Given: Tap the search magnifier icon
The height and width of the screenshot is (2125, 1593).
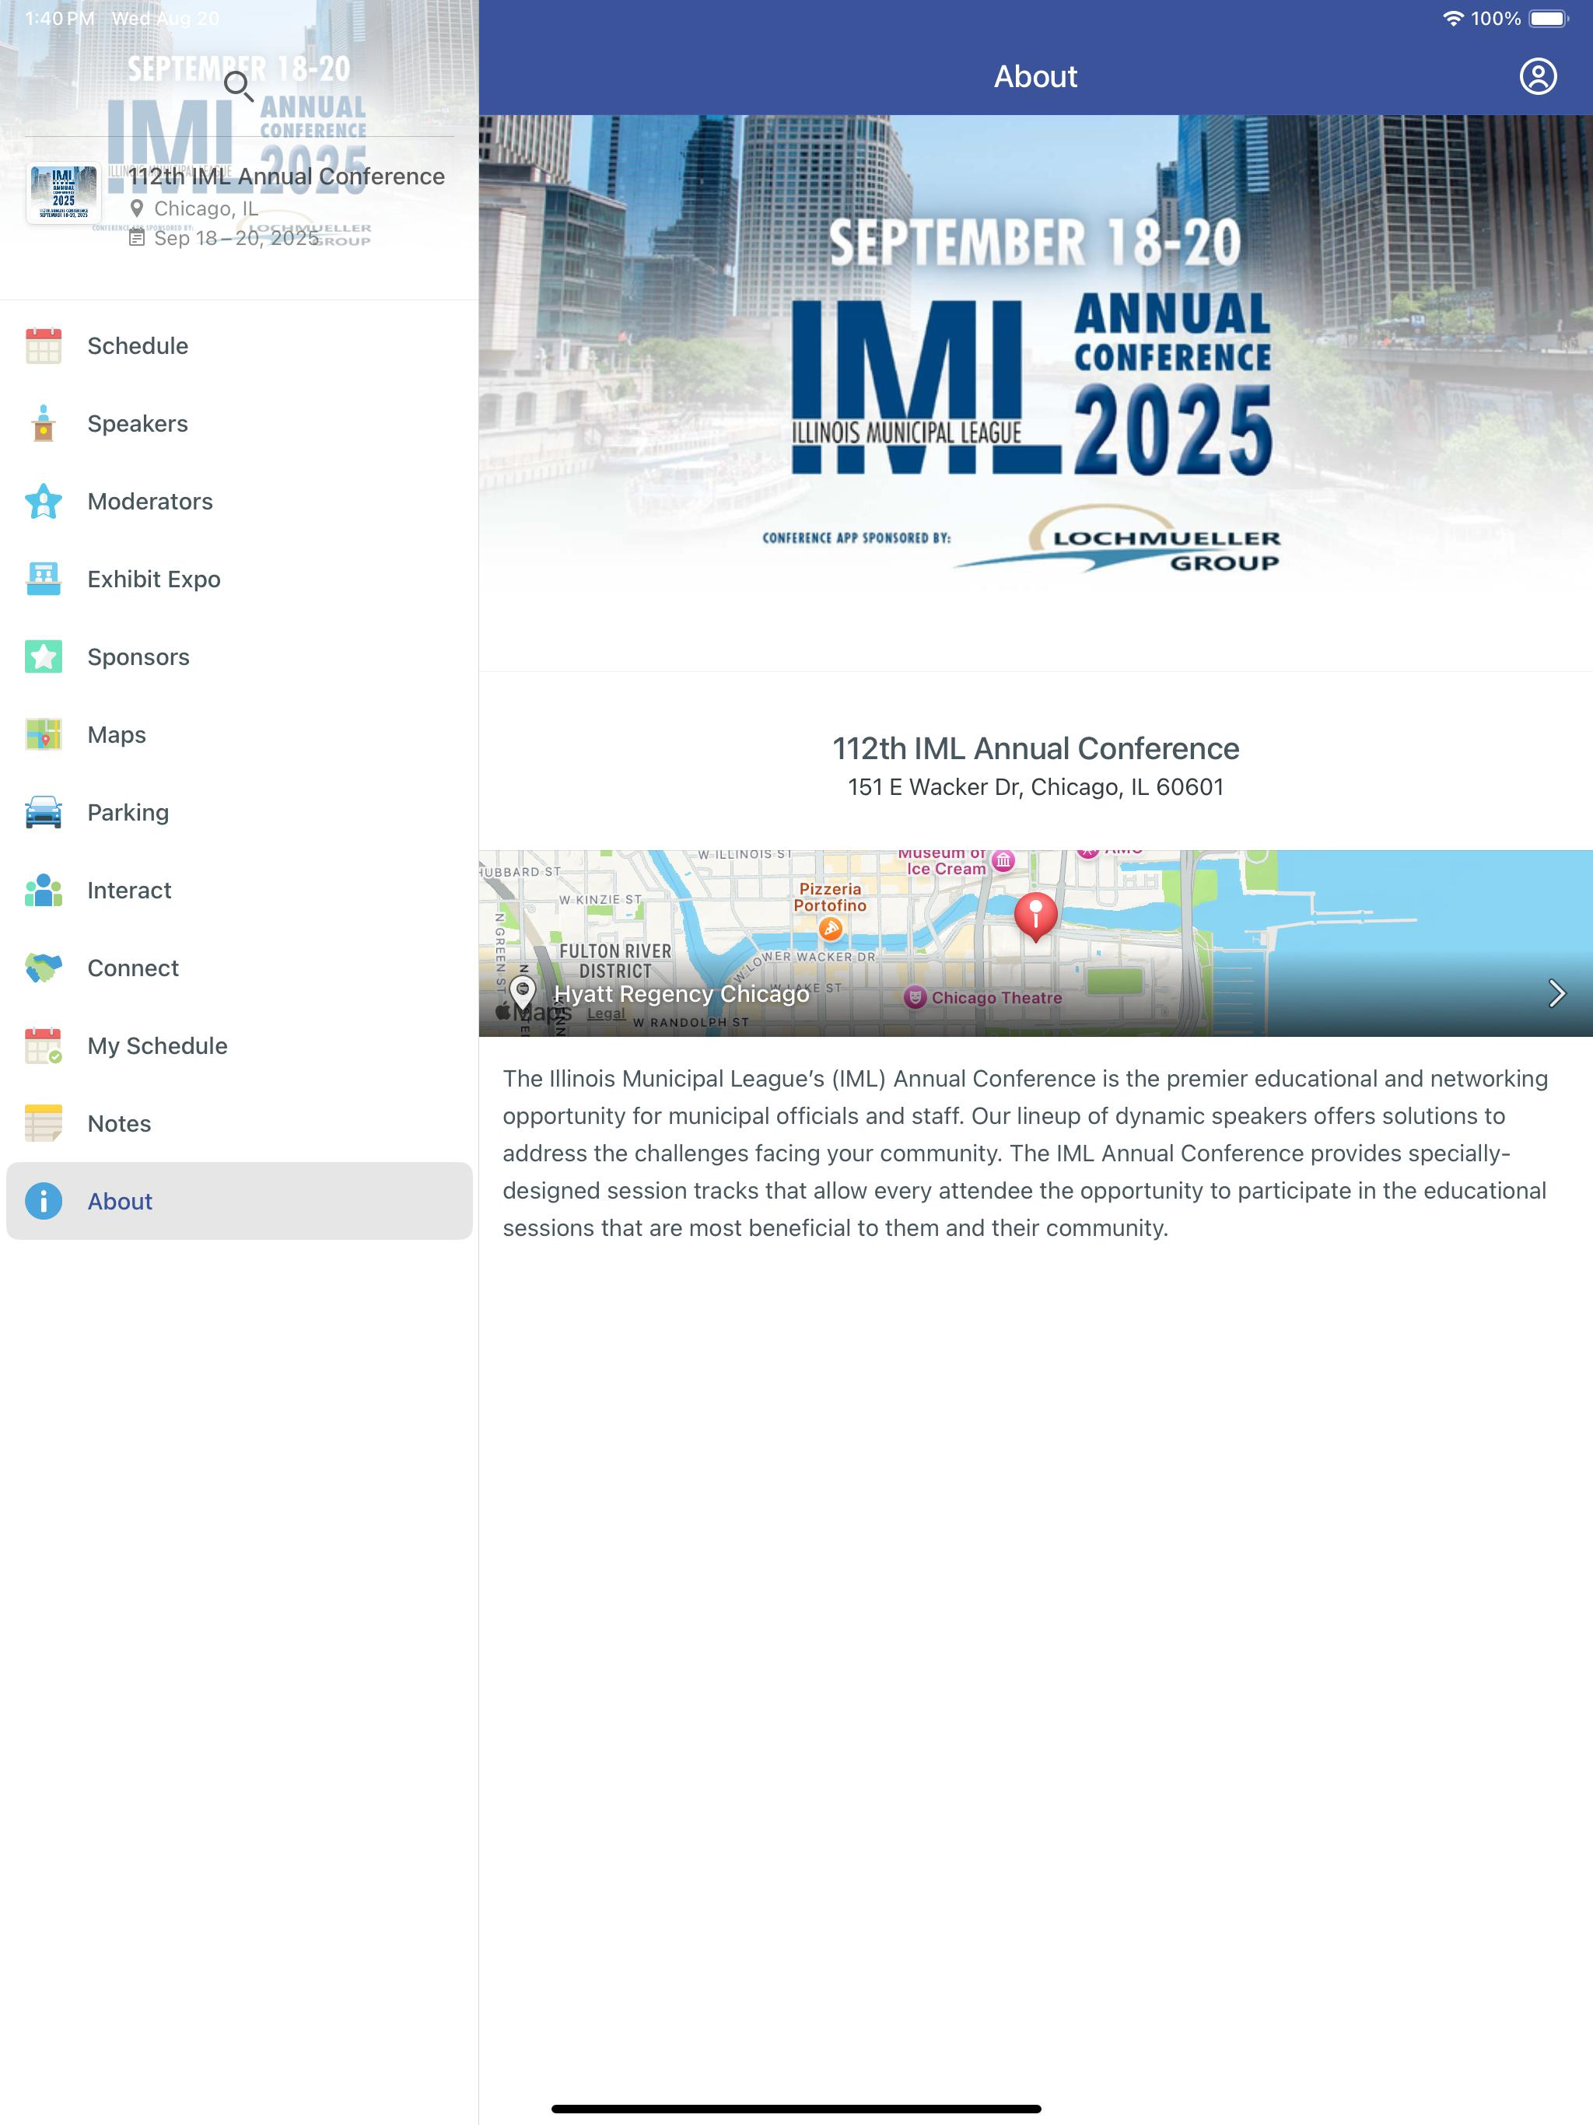Looking at the screenshot, I should (x=238, y=87).
